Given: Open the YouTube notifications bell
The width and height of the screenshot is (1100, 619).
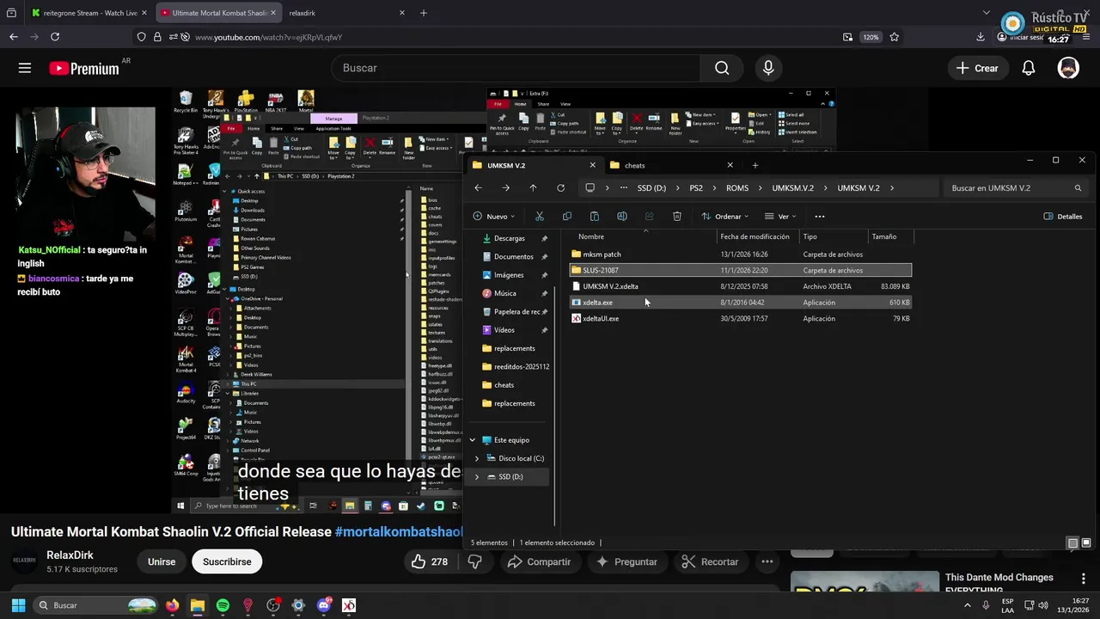Looking at the screenshot, I should (1029, 68).
